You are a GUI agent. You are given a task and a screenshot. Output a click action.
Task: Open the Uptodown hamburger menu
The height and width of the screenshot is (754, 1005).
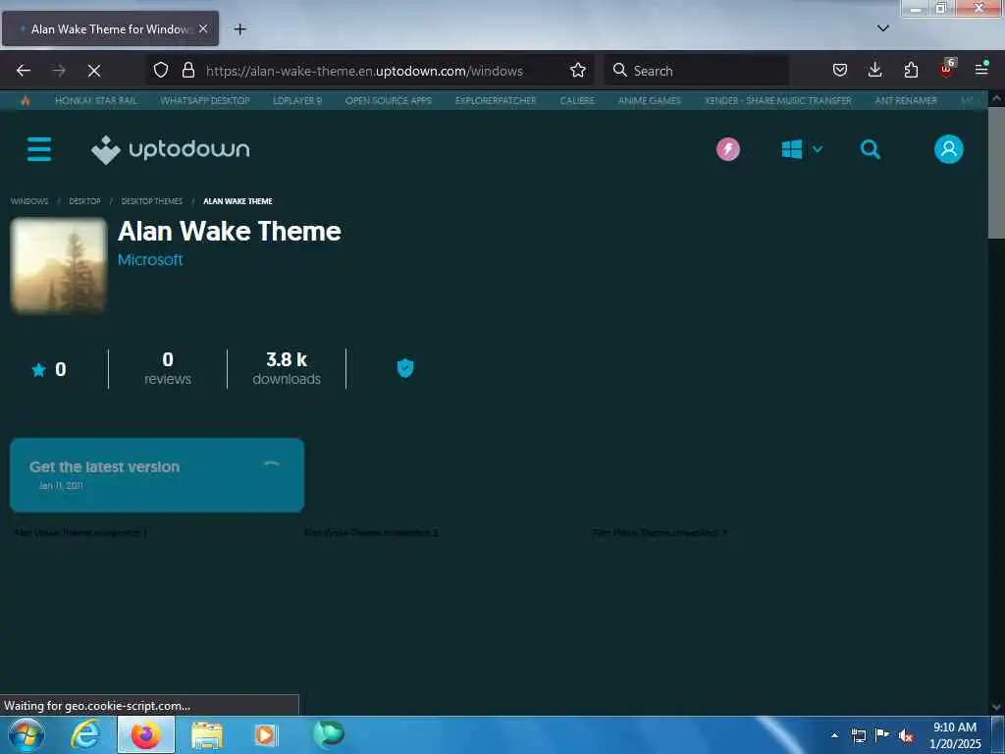coord(39,149)
